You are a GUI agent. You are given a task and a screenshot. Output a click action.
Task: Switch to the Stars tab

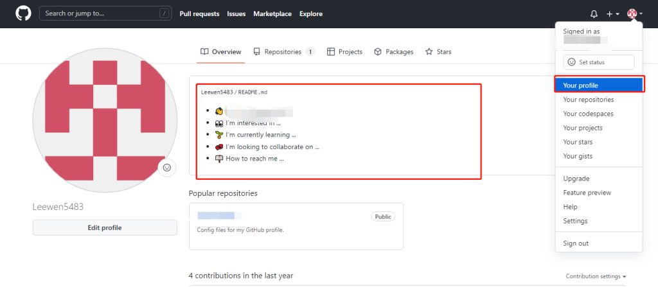coord(438,51)
